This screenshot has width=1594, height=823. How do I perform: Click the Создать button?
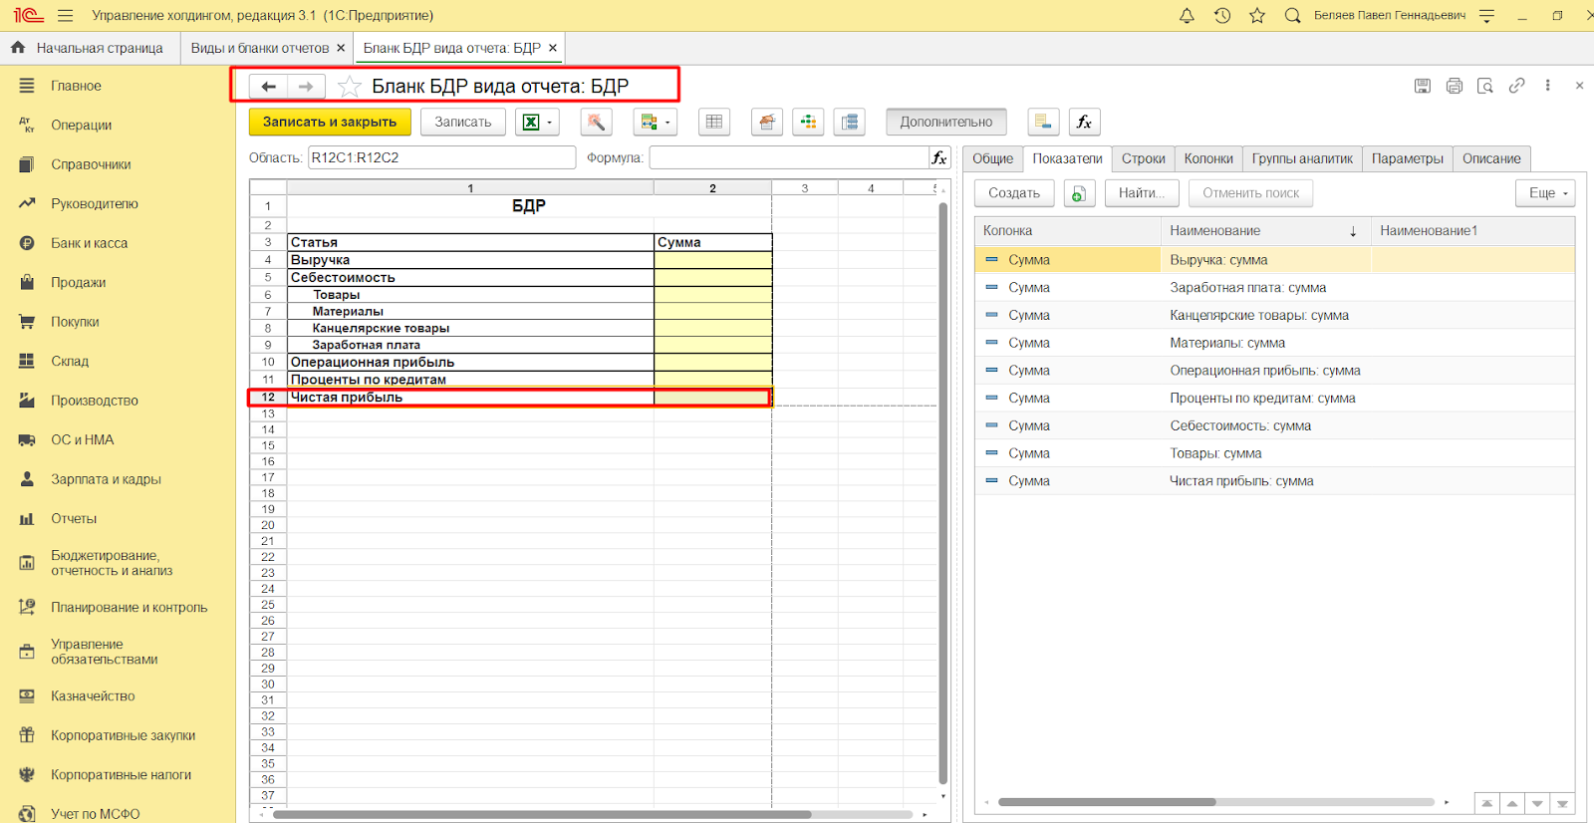tap(1013, 193)
